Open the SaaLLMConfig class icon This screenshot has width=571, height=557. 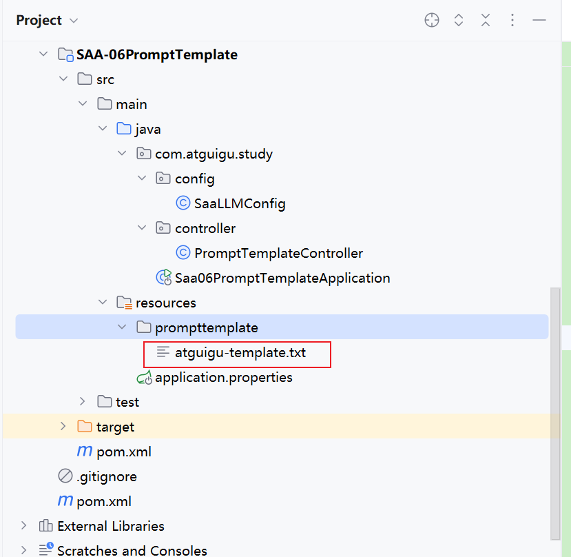(x=183, y=203)
